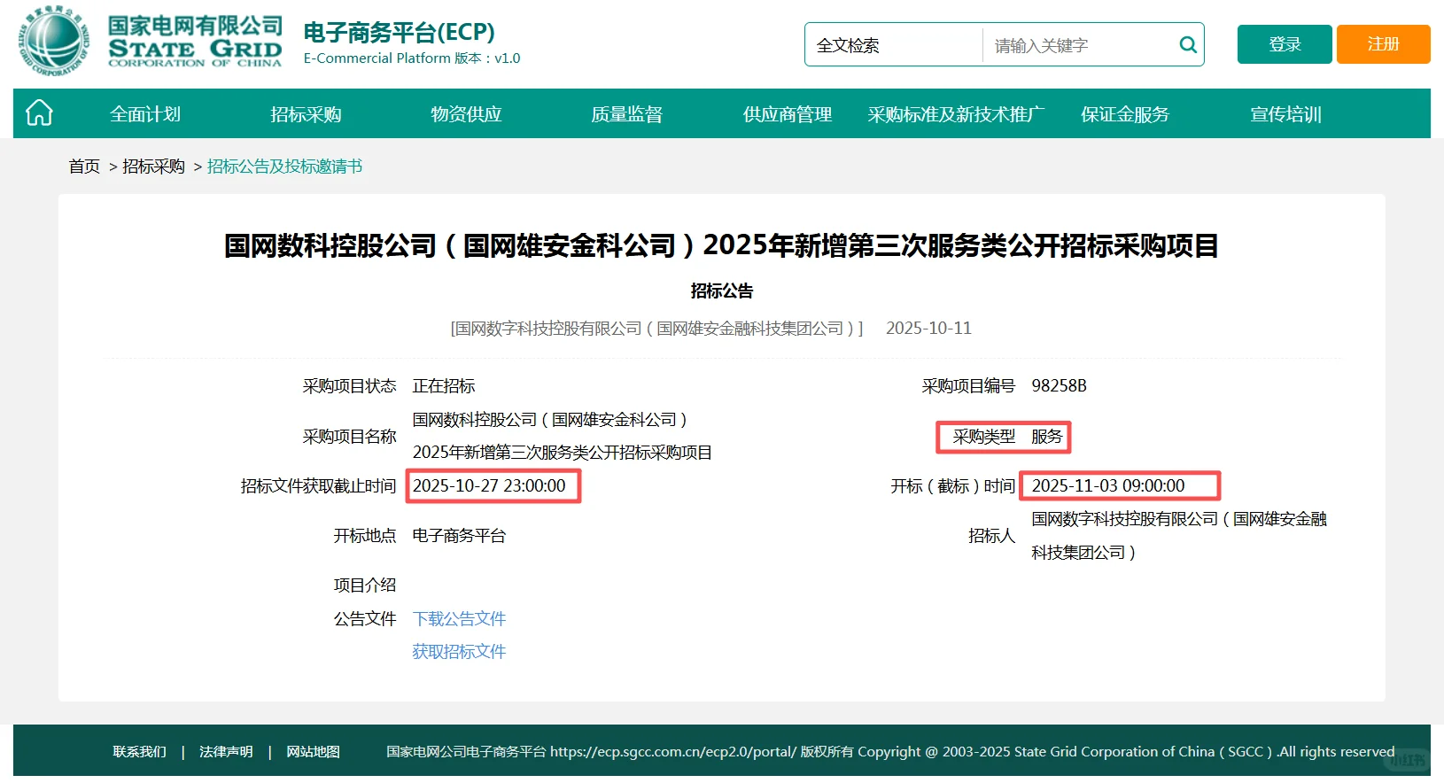Screen dimensions: 1444x783
Task: Click the publish date 2025-10-11
Action: coord(928,328)
